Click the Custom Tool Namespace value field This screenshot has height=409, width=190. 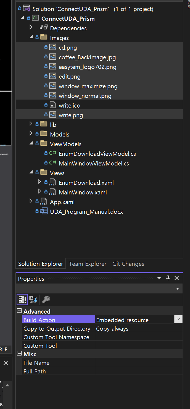pos(139,337)
